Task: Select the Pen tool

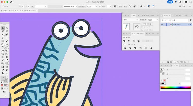Action: click(x=3, y=35)
